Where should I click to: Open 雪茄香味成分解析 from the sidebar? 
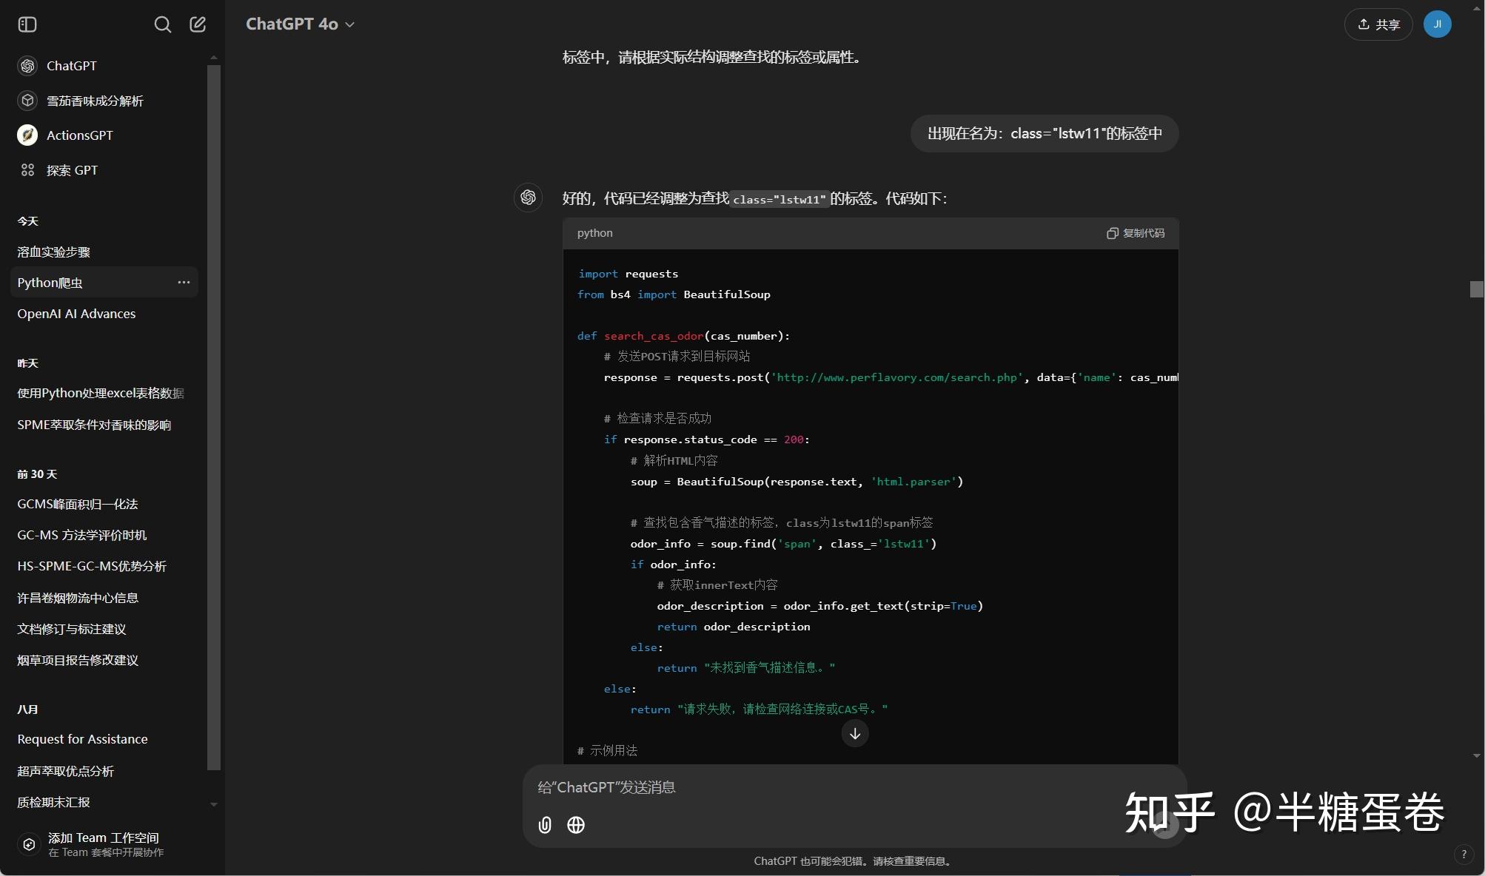click(96, 101)
